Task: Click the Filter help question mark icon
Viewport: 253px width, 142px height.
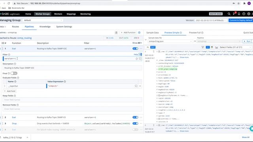Action: tap(9, 54)
